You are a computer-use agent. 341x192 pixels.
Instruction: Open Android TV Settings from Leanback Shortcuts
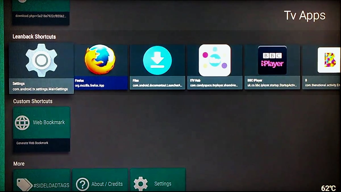click(x=41, y=60)
